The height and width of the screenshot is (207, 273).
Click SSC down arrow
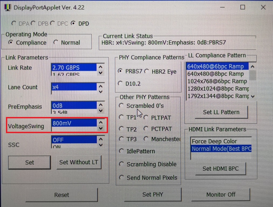pyautogui.click(x=101, y=145)
